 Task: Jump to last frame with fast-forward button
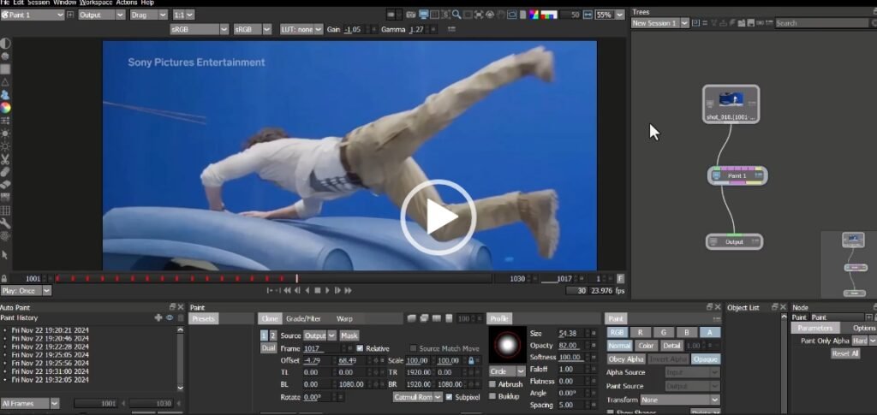point(348,290)
